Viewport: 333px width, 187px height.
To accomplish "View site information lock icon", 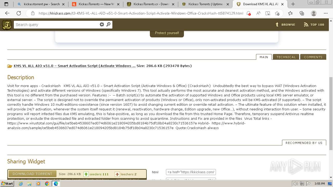I will pos(33,13).
